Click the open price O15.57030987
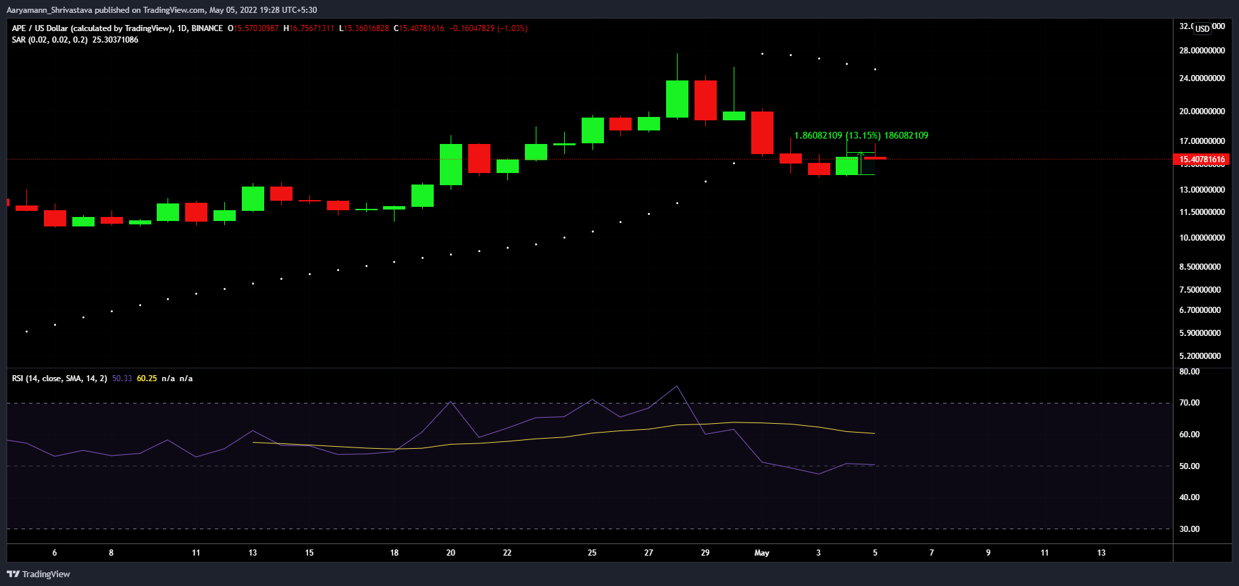Screen dimensions: 1239x586 pyautogui.click(x=253, y=28)
